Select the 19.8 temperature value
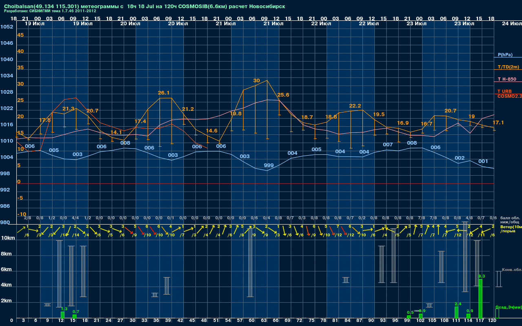Screen dimensions: 522x326 pos(236,114)
